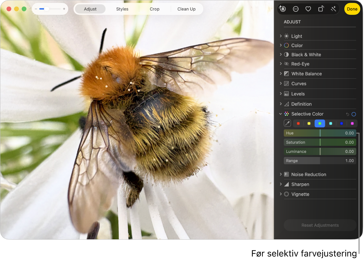Image resolution: width=364 pixels, height=260 pixels.
Task: Mark the photo as favorite with the heart icon
Action: click(308, 9)
